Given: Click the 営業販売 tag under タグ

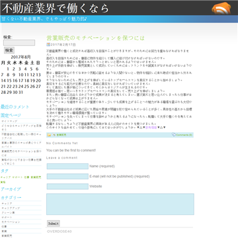Looking at the screenshot, I should [36, 177].
